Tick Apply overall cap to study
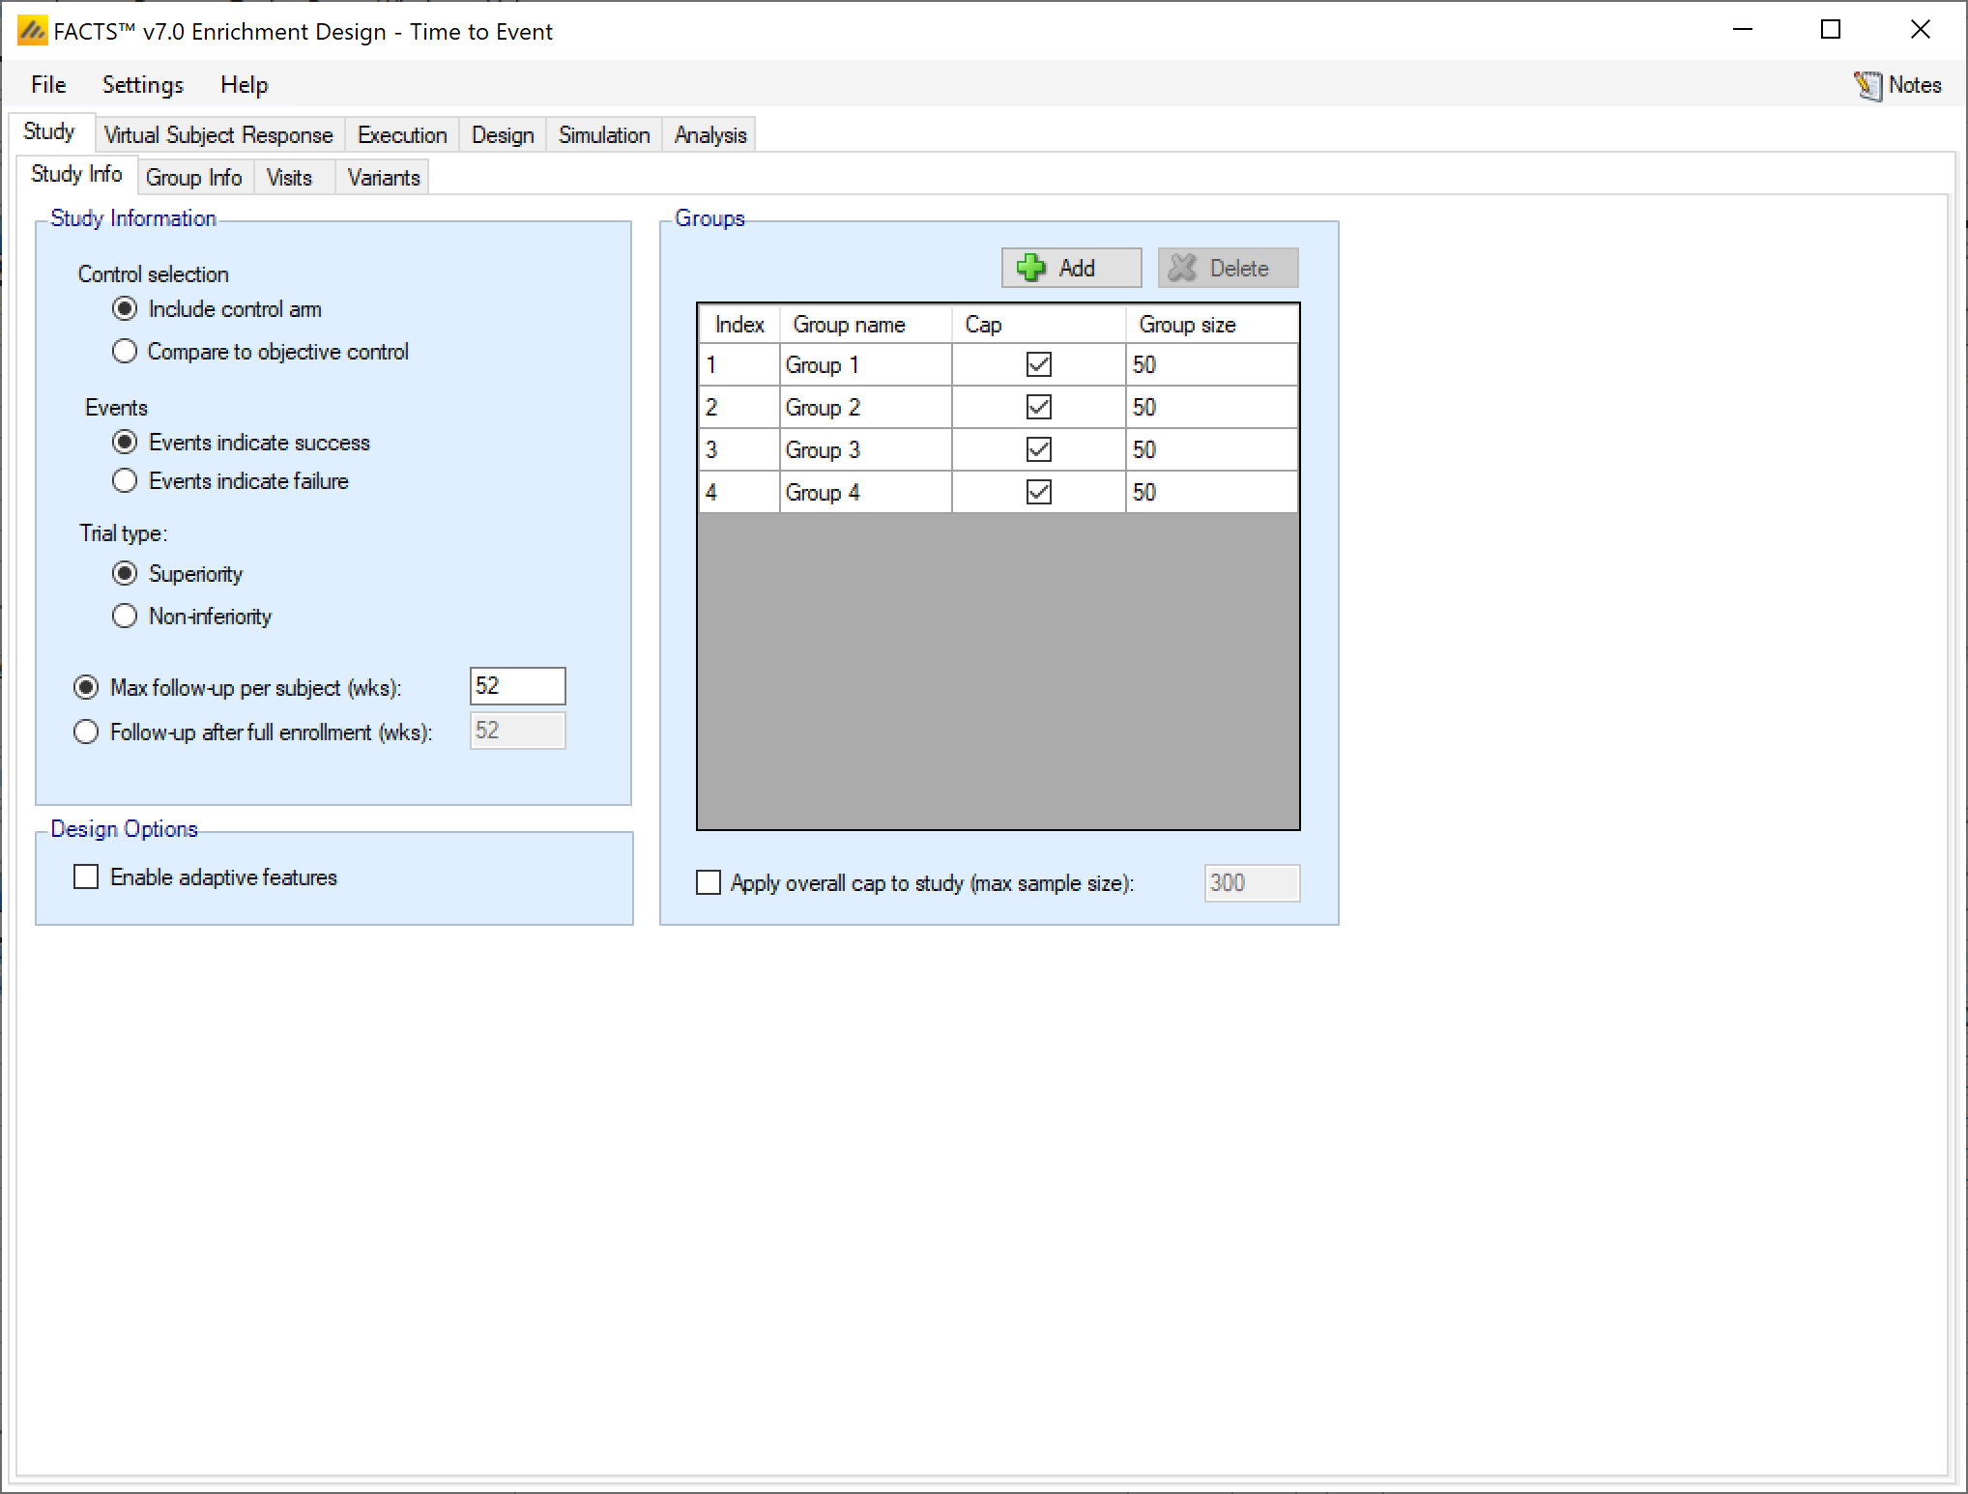The height and width of the screenshot is (1494, 1968). 709,882
